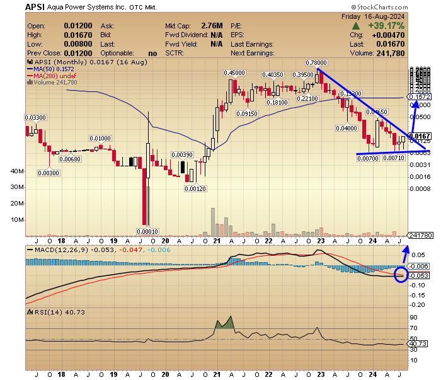Click the Open value 0.01200
This screenshot has width=441, height=380.
coord(78,26)
